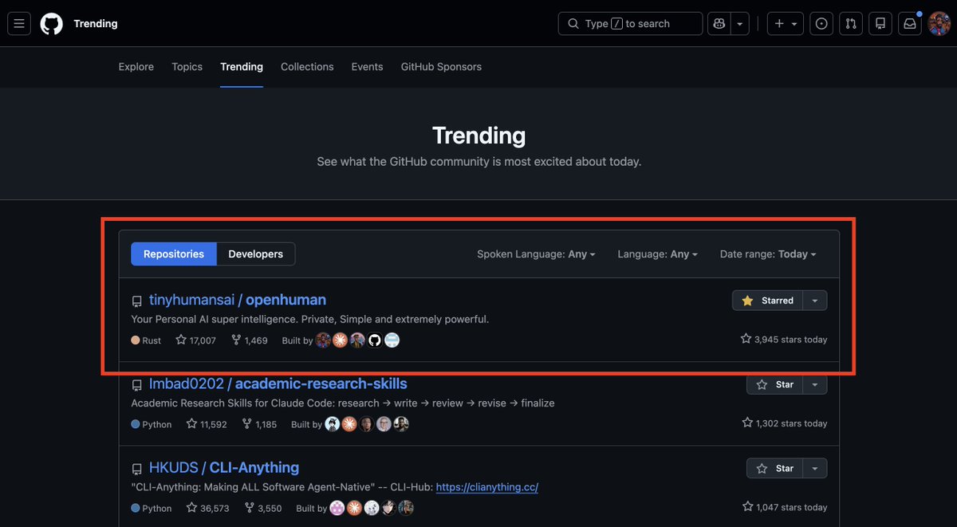Click the "3,945 stars today" text

(784, 340)
